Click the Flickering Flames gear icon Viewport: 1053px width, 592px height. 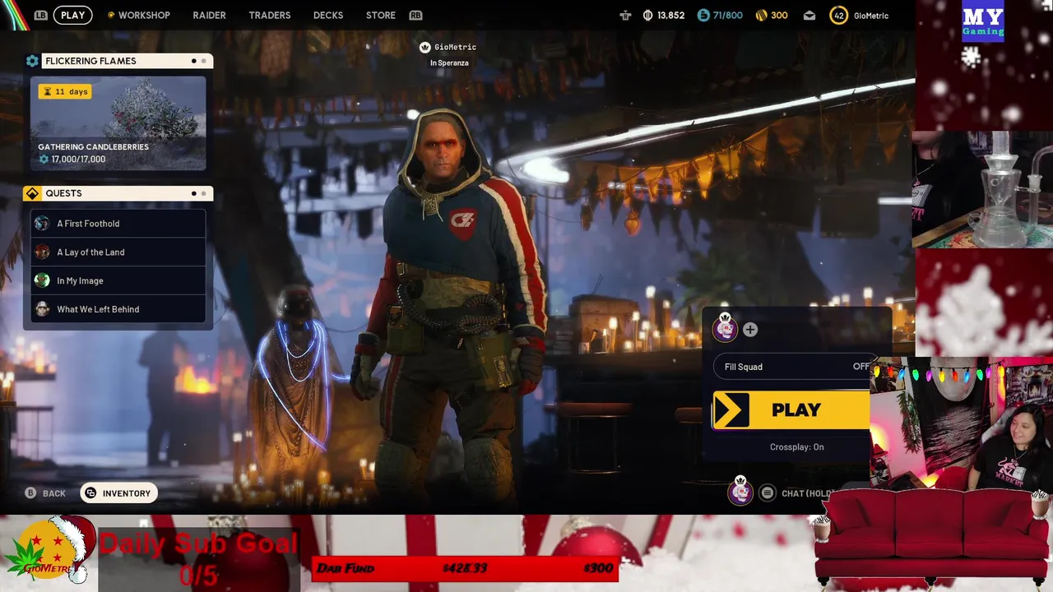[32, 61]
